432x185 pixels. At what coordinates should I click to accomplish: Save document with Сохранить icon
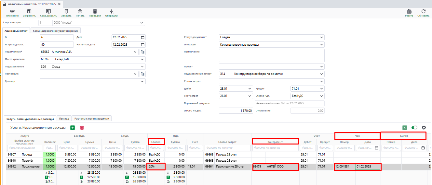[x=29, y=11]
